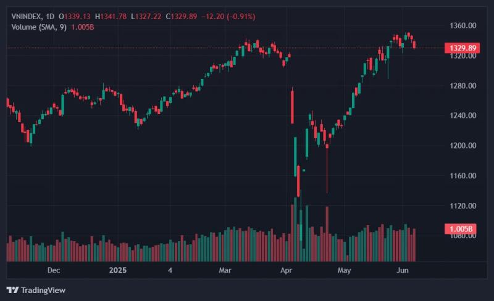The image size is (494, 301).
Task: Click the tall red April crash candlestick
Action: point(292,107)
